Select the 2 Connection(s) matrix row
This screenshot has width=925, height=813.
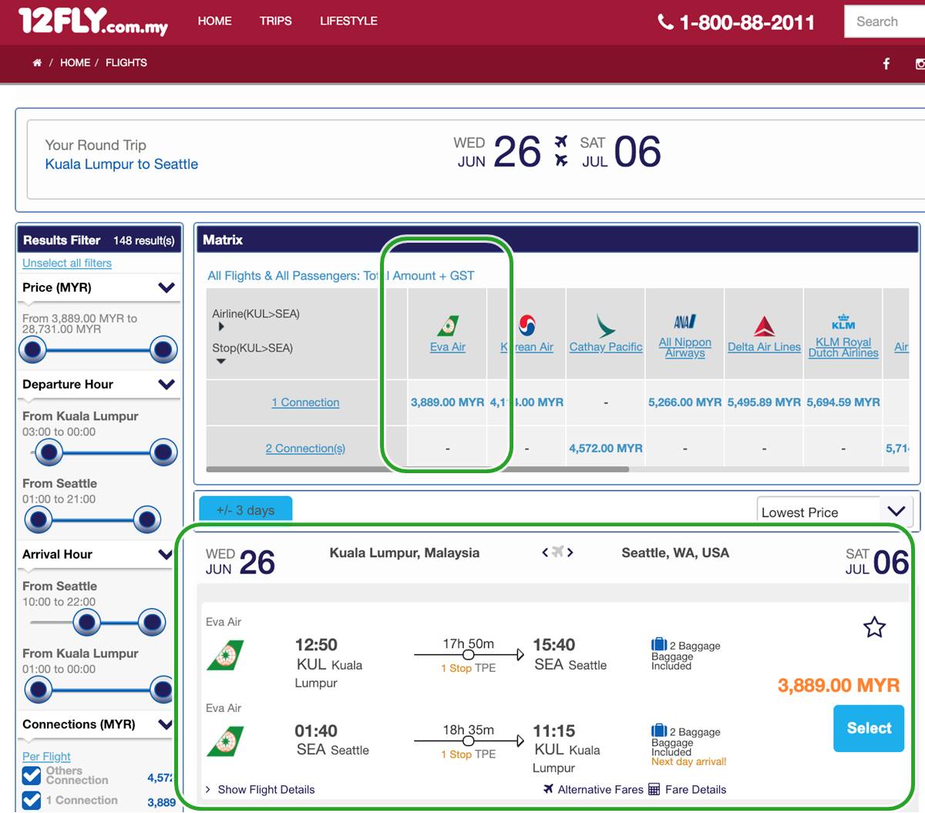305,448
